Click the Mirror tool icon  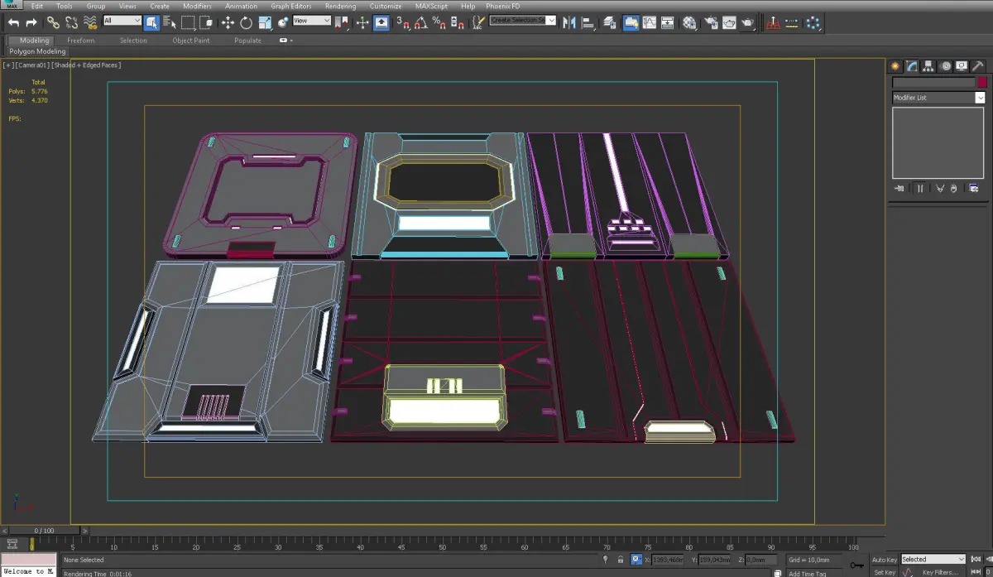(x=569, y=22)
